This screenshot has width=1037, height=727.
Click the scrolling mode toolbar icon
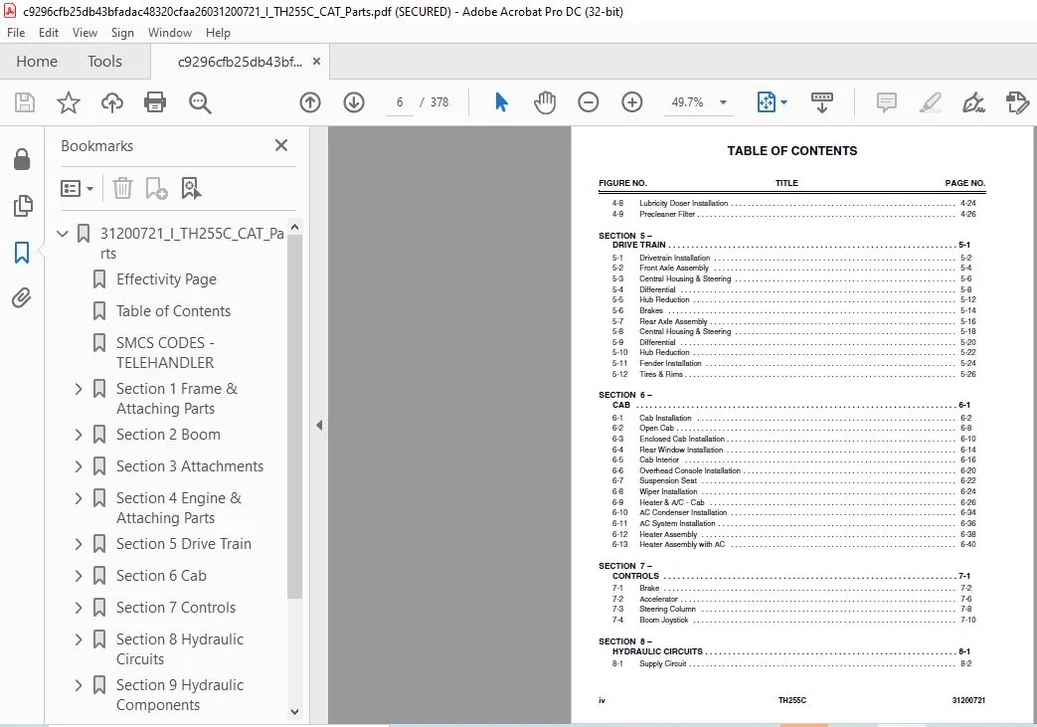[x=821, y=102]
